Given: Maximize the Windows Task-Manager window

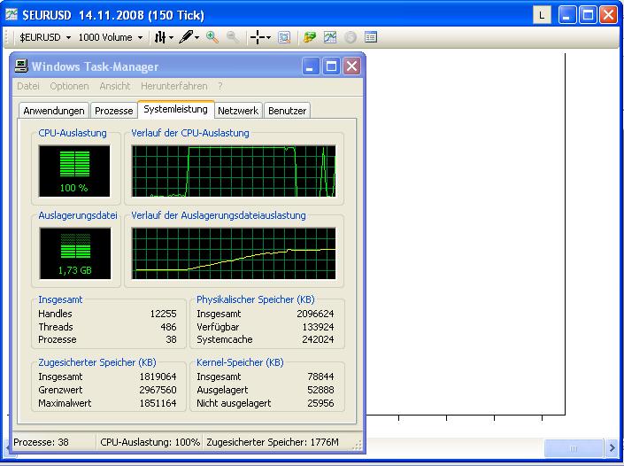Looking at the screenshot, I should tap(331, 66).
